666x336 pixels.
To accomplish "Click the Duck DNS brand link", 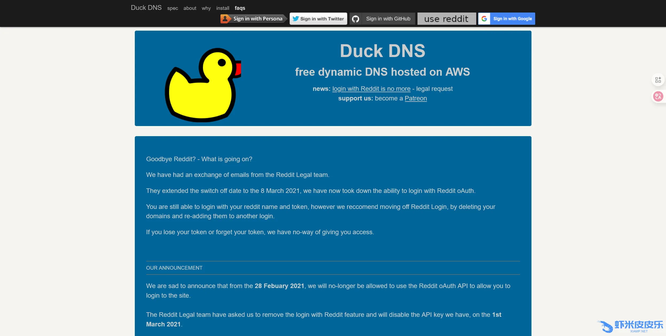I will 146,8.
